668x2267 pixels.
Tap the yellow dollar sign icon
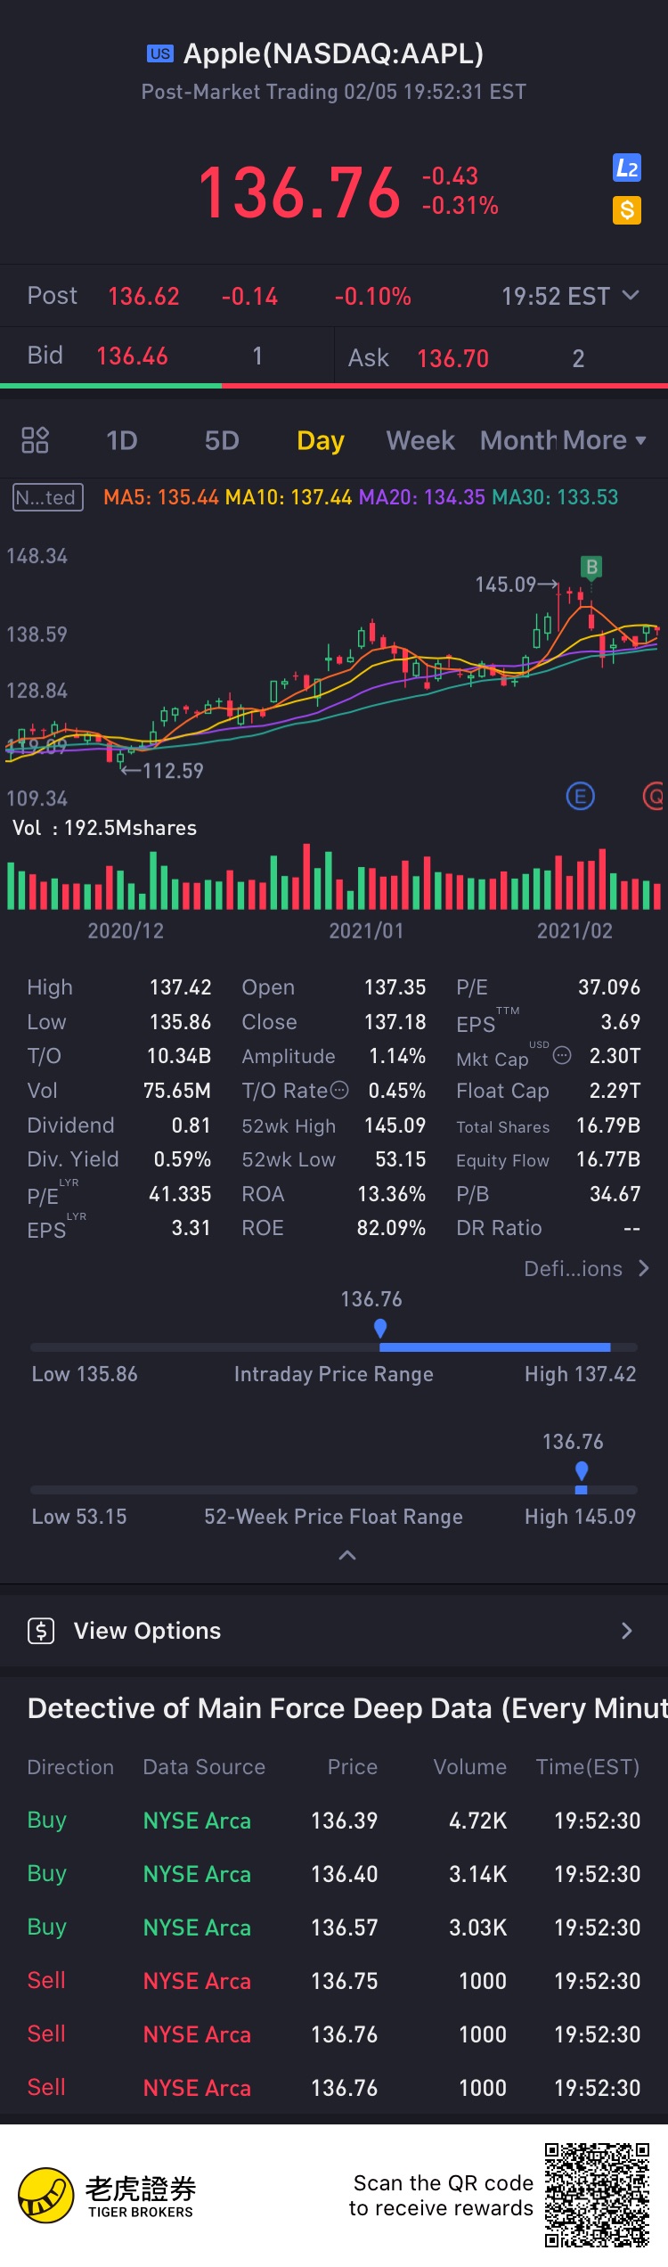[x=627, y=210]
